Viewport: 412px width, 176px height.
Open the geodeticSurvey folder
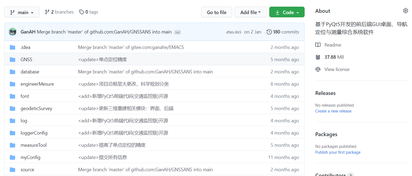coord(36,108)
